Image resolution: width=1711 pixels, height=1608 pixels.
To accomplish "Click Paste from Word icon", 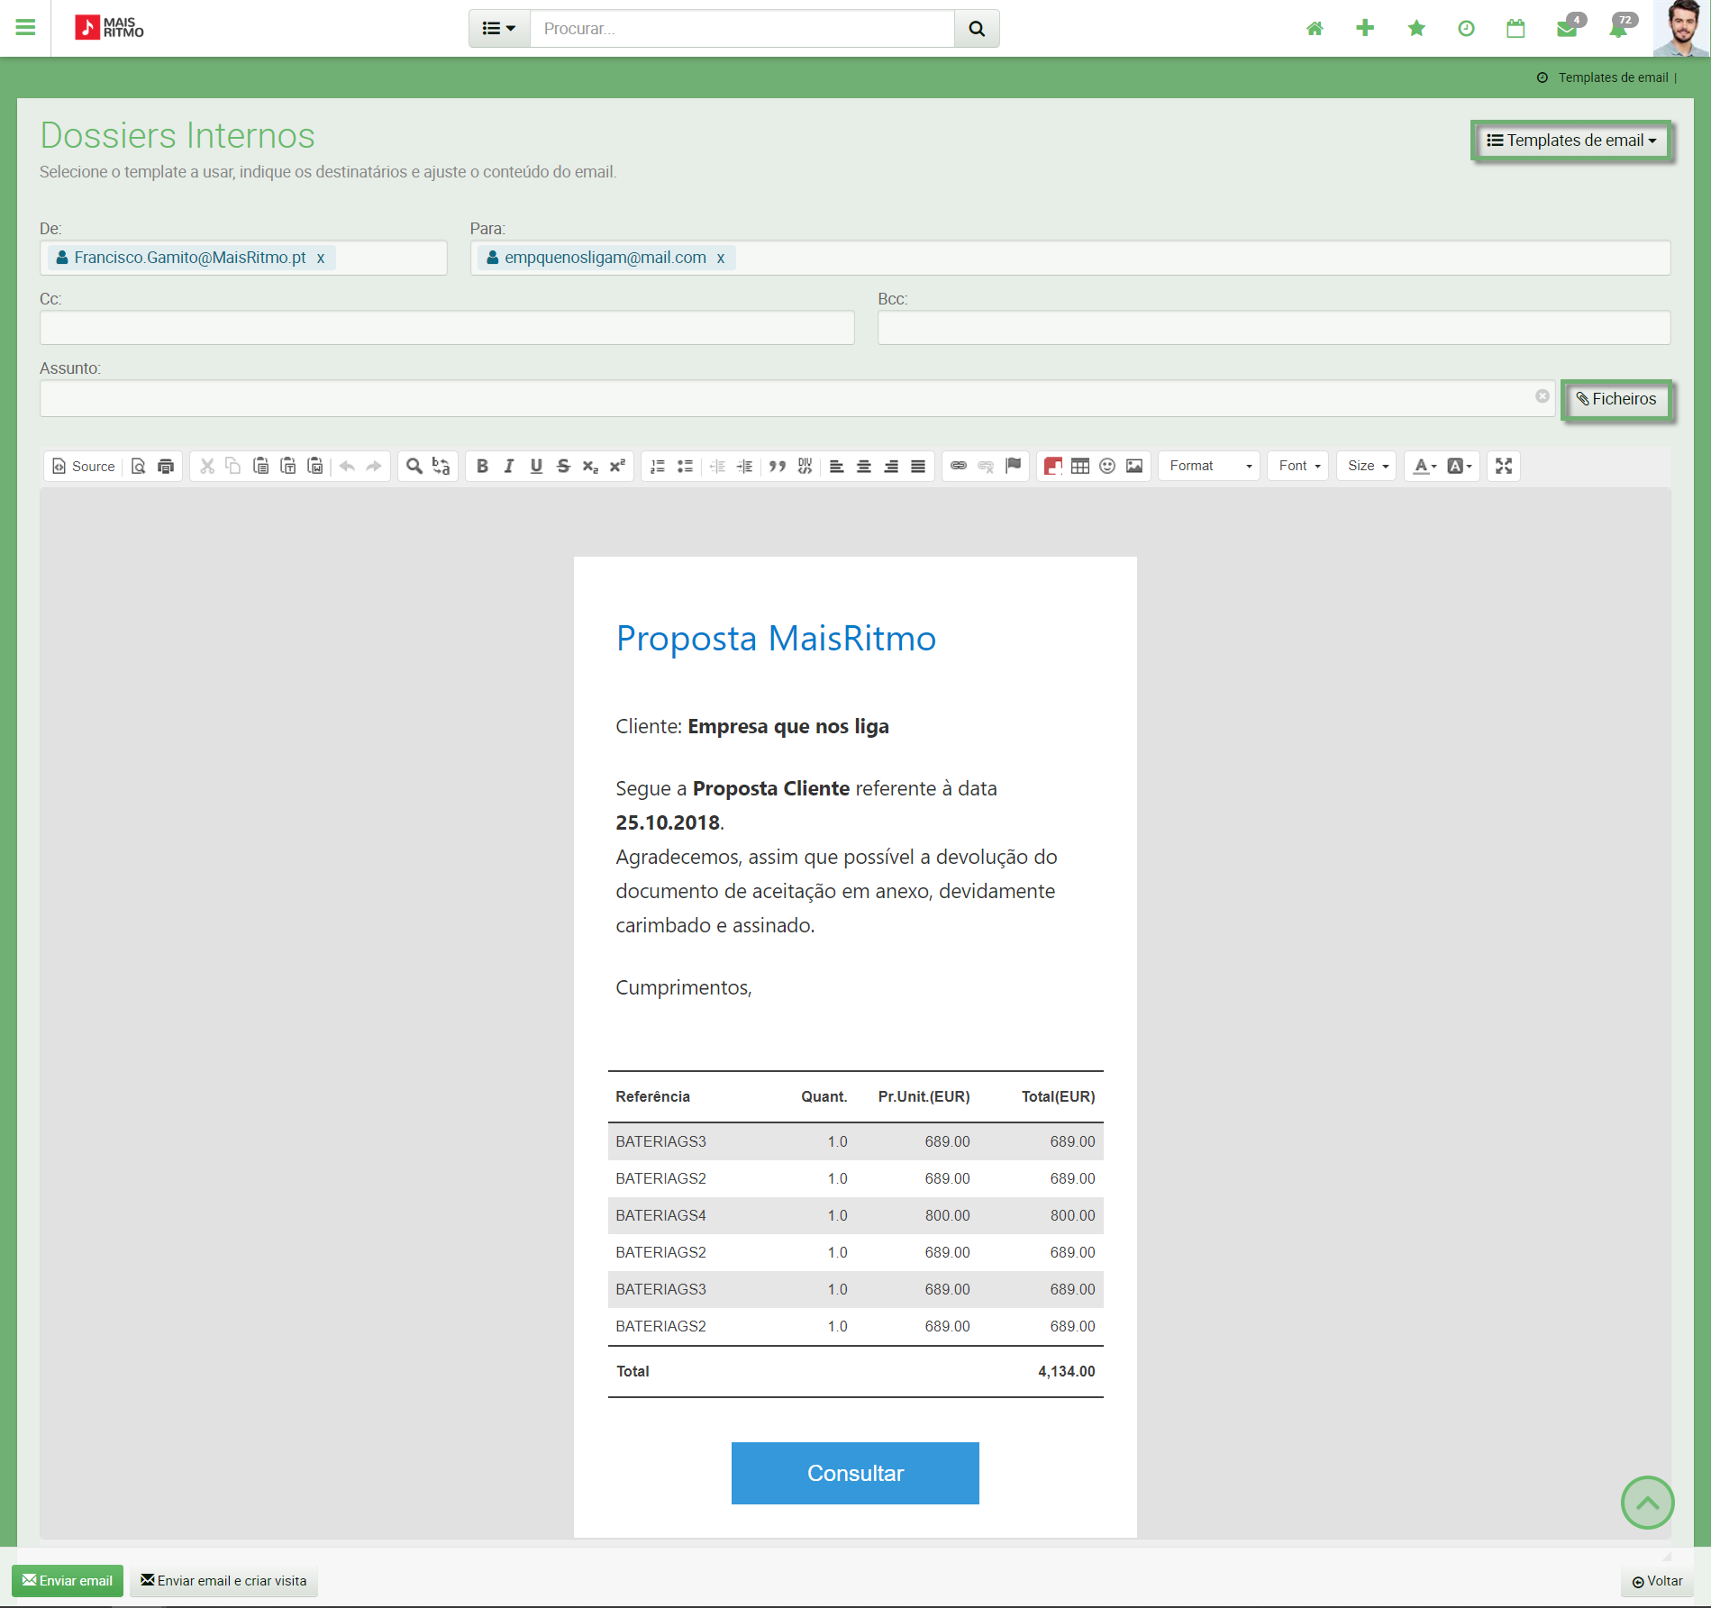I will 315,466.
